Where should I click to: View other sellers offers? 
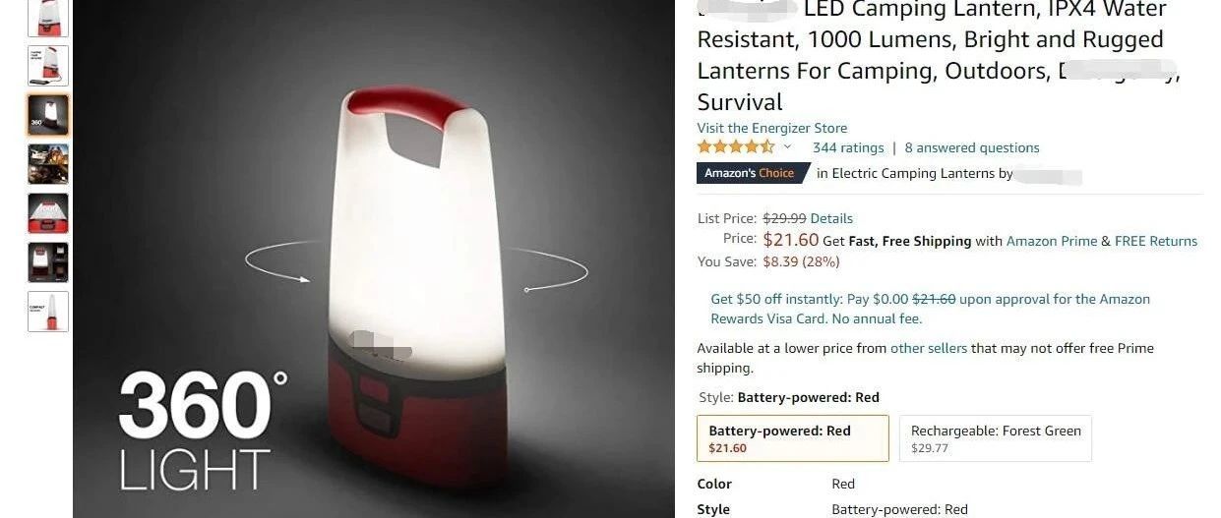tap(929, 348)
